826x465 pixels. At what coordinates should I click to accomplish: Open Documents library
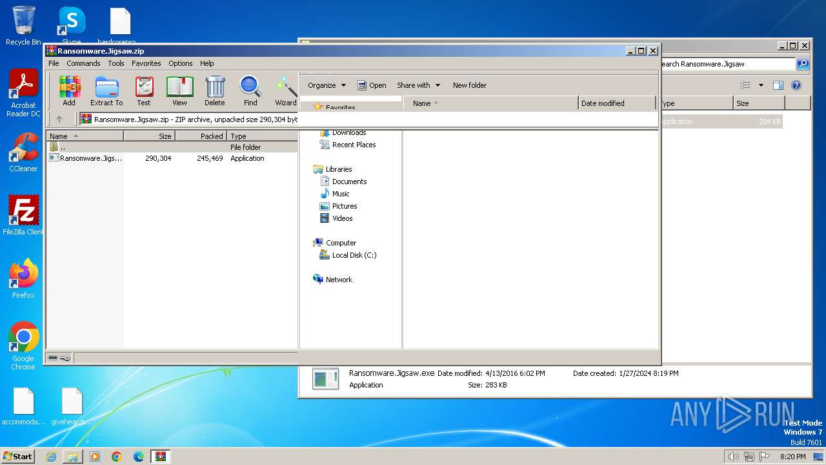[x=343, y=181]
